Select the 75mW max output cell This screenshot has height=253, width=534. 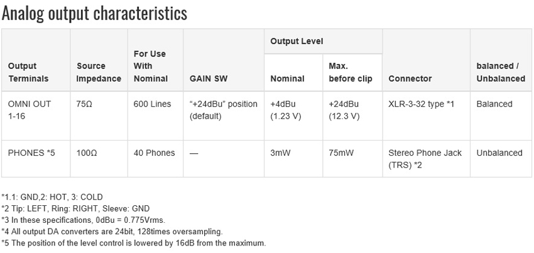click(352, 159)
